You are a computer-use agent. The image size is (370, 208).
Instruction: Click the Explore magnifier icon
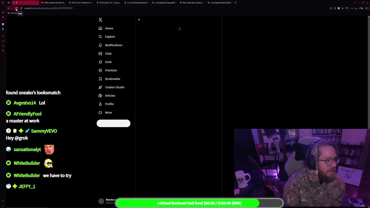coord(100,37)
